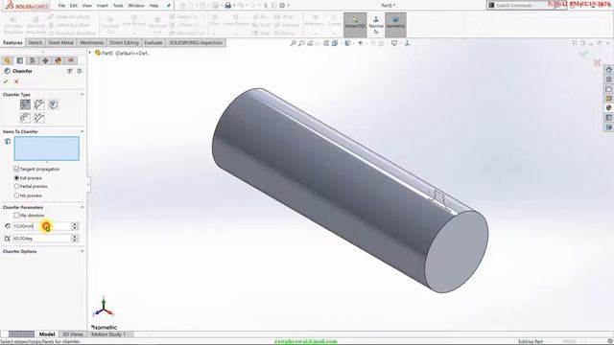The height and width of the screenshot is (345, 614).
Task: Open the DimXpertManager tab icon
Action: pos(45,60)
